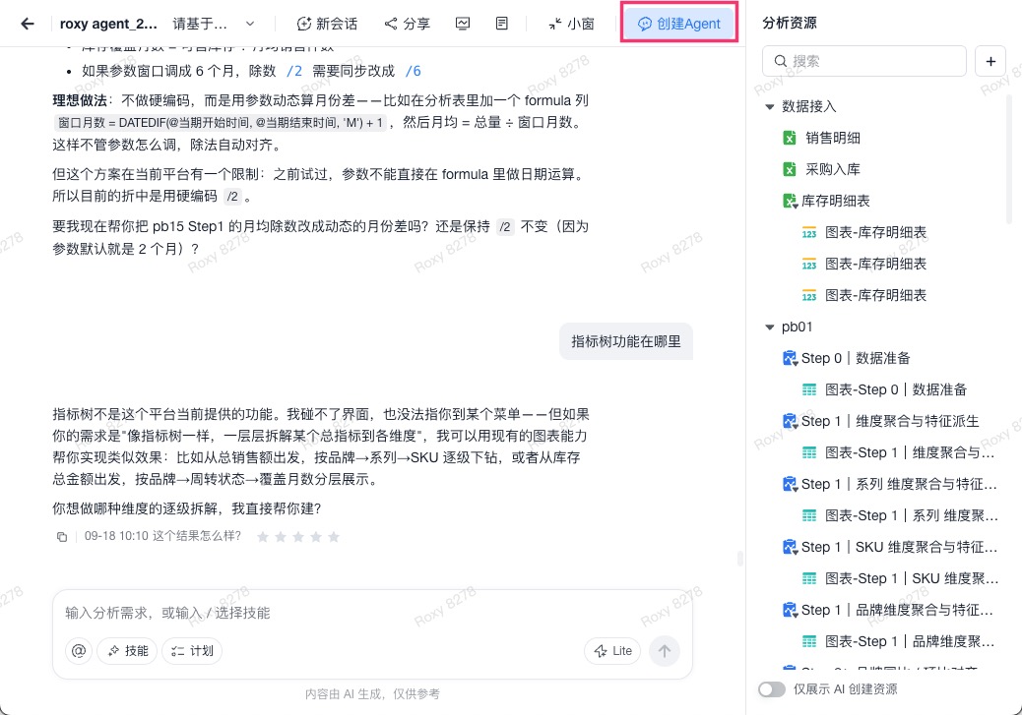Open the monitor chart icon beside 分享

pos(463,24)
